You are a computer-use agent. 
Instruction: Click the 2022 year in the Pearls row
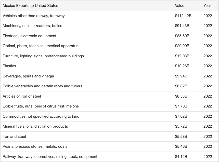click(208, 146)
